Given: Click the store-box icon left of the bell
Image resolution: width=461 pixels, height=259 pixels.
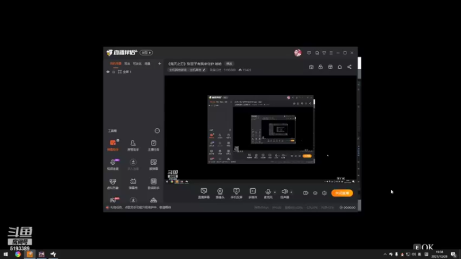Looking at the screenshot, I should [x=330, y=67].
